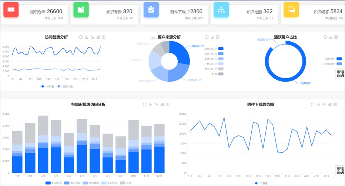
Task: Download the 附件下载趋势图 chart image
Action: 318,104
